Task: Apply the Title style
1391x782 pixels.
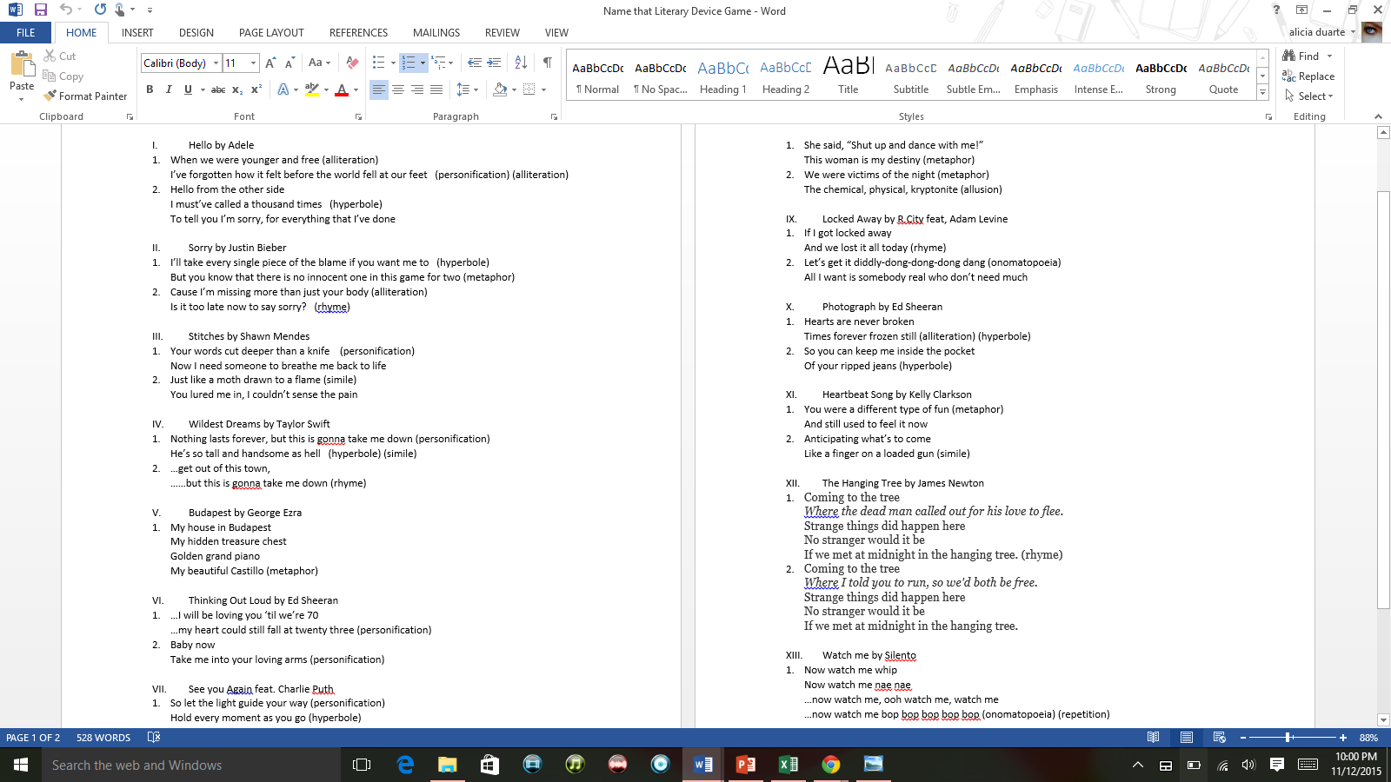Action: click(x=849, y=76)
